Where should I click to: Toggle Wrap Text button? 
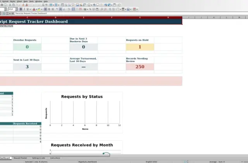click(69, 9)
